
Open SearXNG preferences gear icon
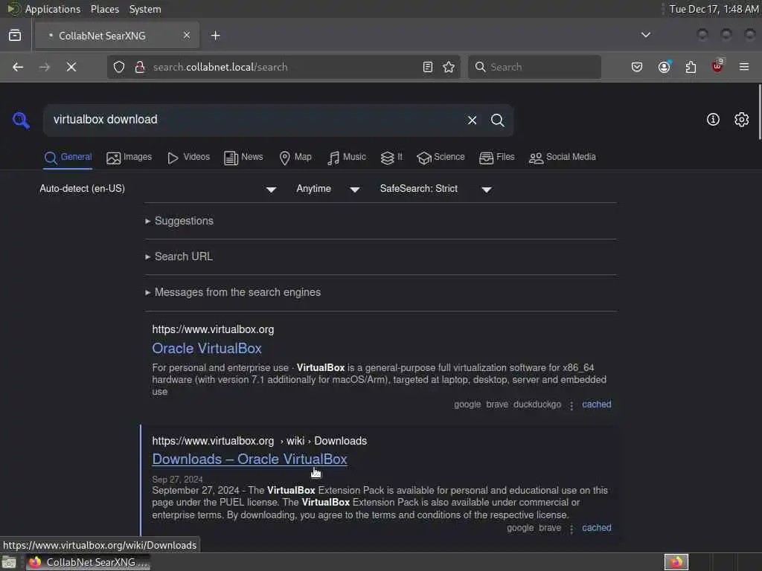[742, 120]
